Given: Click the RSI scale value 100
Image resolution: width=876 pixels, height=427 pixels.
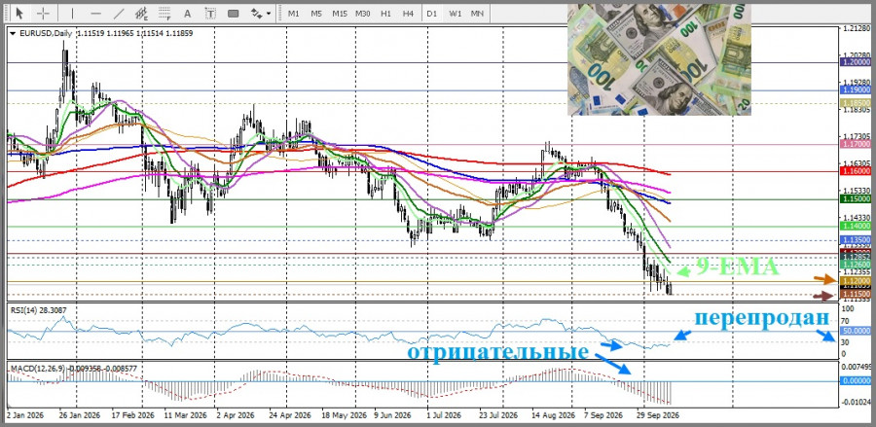Looking at the screenshot, I should point(850,308).
